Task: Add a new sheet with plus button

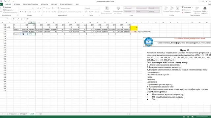Action: [41, 114]
